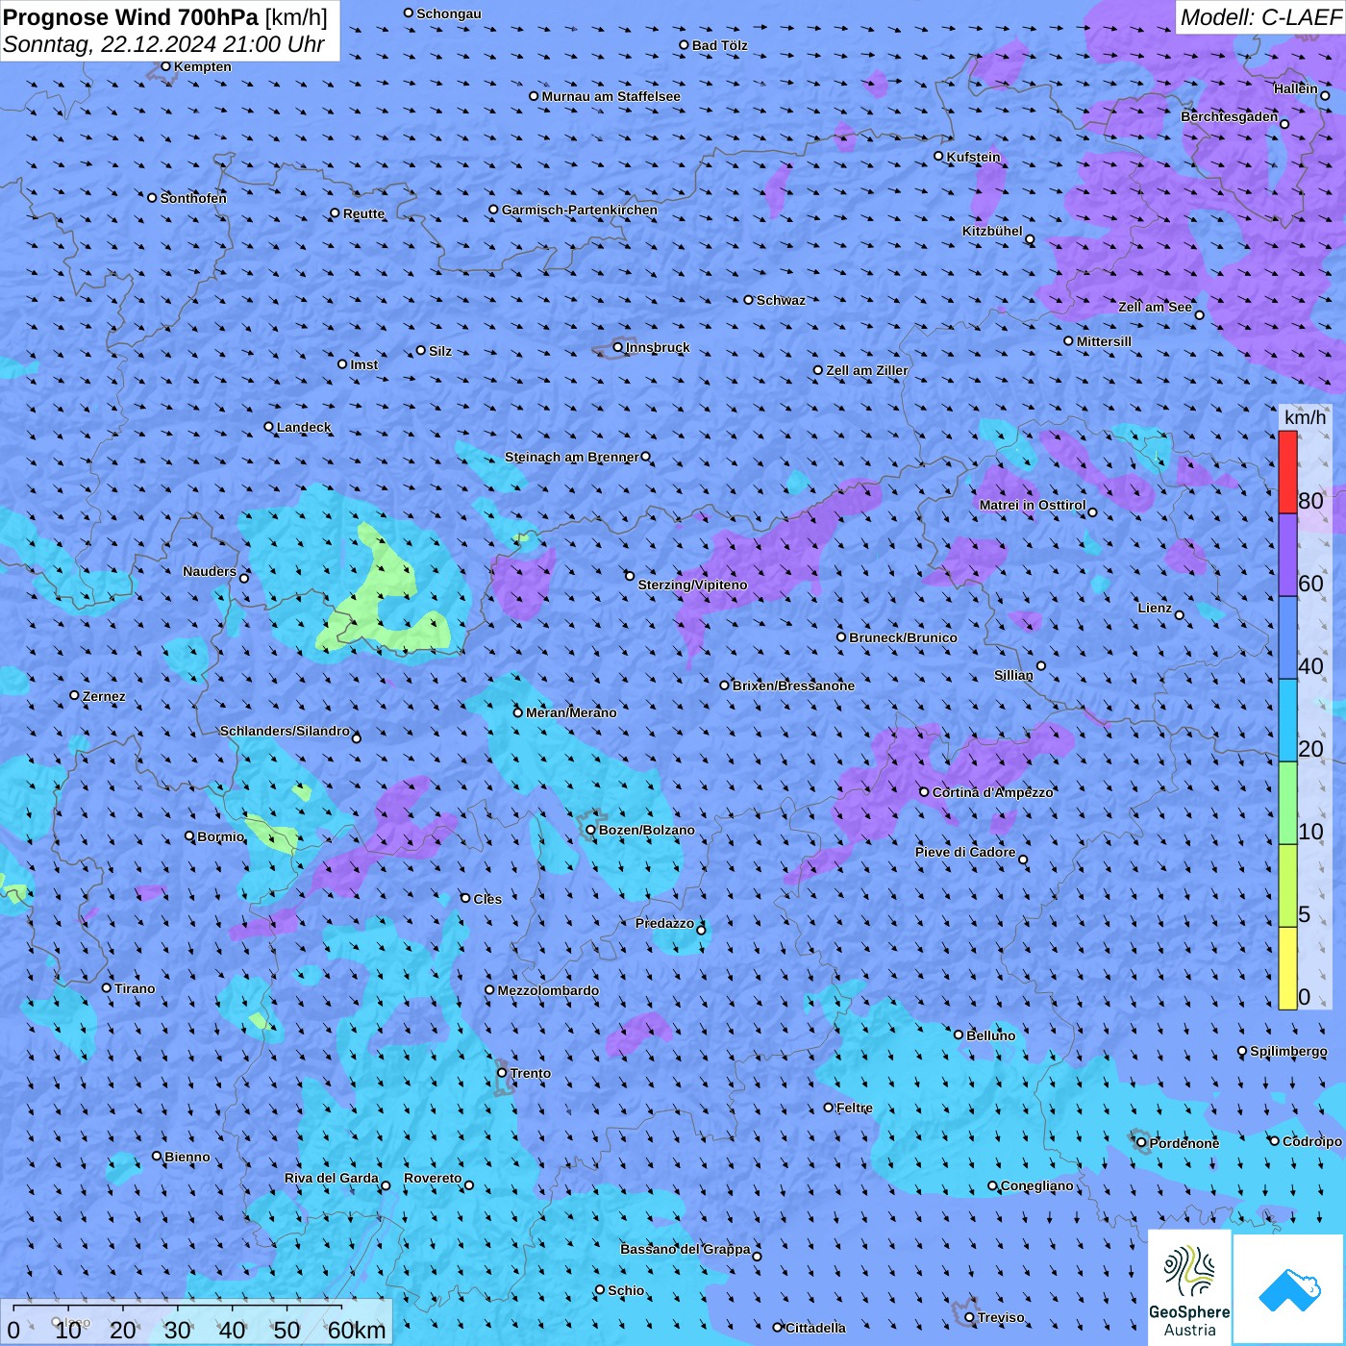Click the 'Bruneck/Brunico' label
Screen dimensions: 1346x1346
(x=904, y=637)
